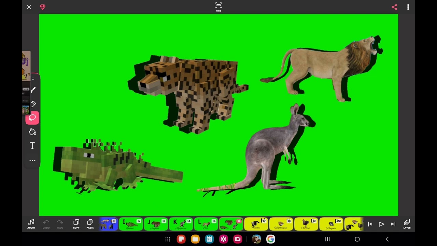437x246 pixels.
Task: Paste the copied frame
Action: tap(90, 224)
